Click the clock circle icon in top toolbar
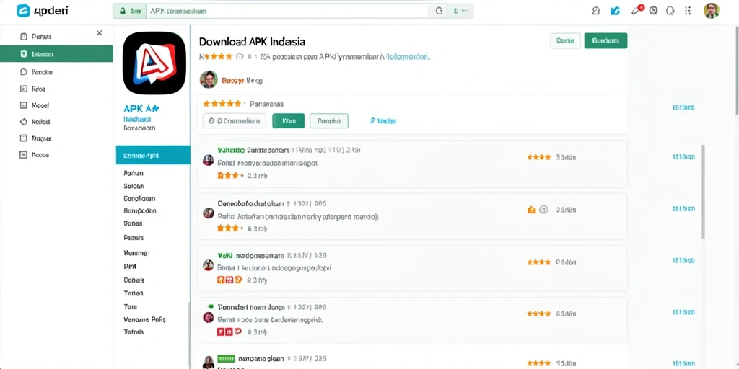Viewport: 739px width, 369px height. coord(653,10)
